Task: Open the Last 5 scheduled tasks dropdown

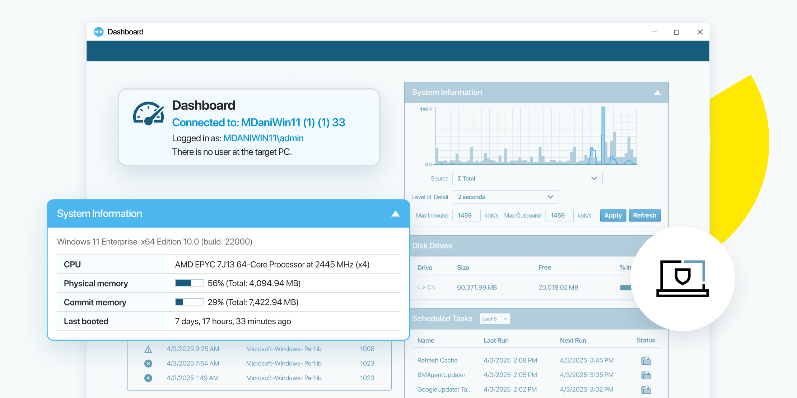Action: [x=494, y=319]
